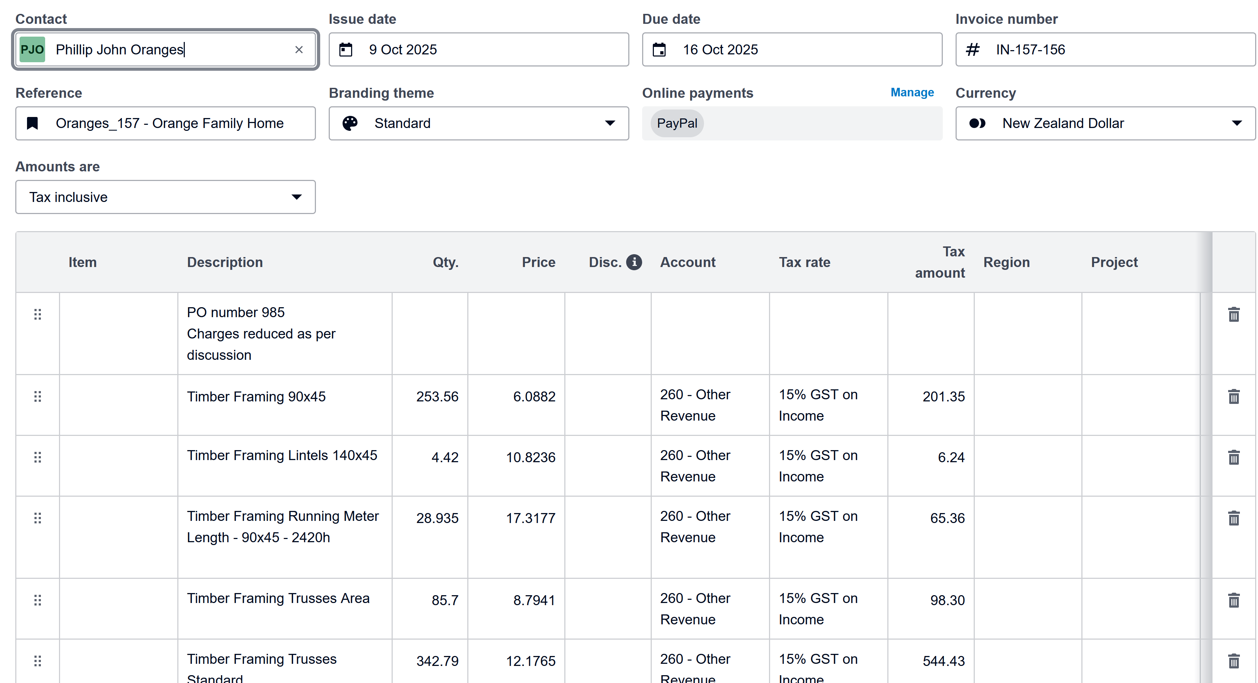Click the PJO contact avatar badge
Screen dimensions: 1258x683
point(32,50)
